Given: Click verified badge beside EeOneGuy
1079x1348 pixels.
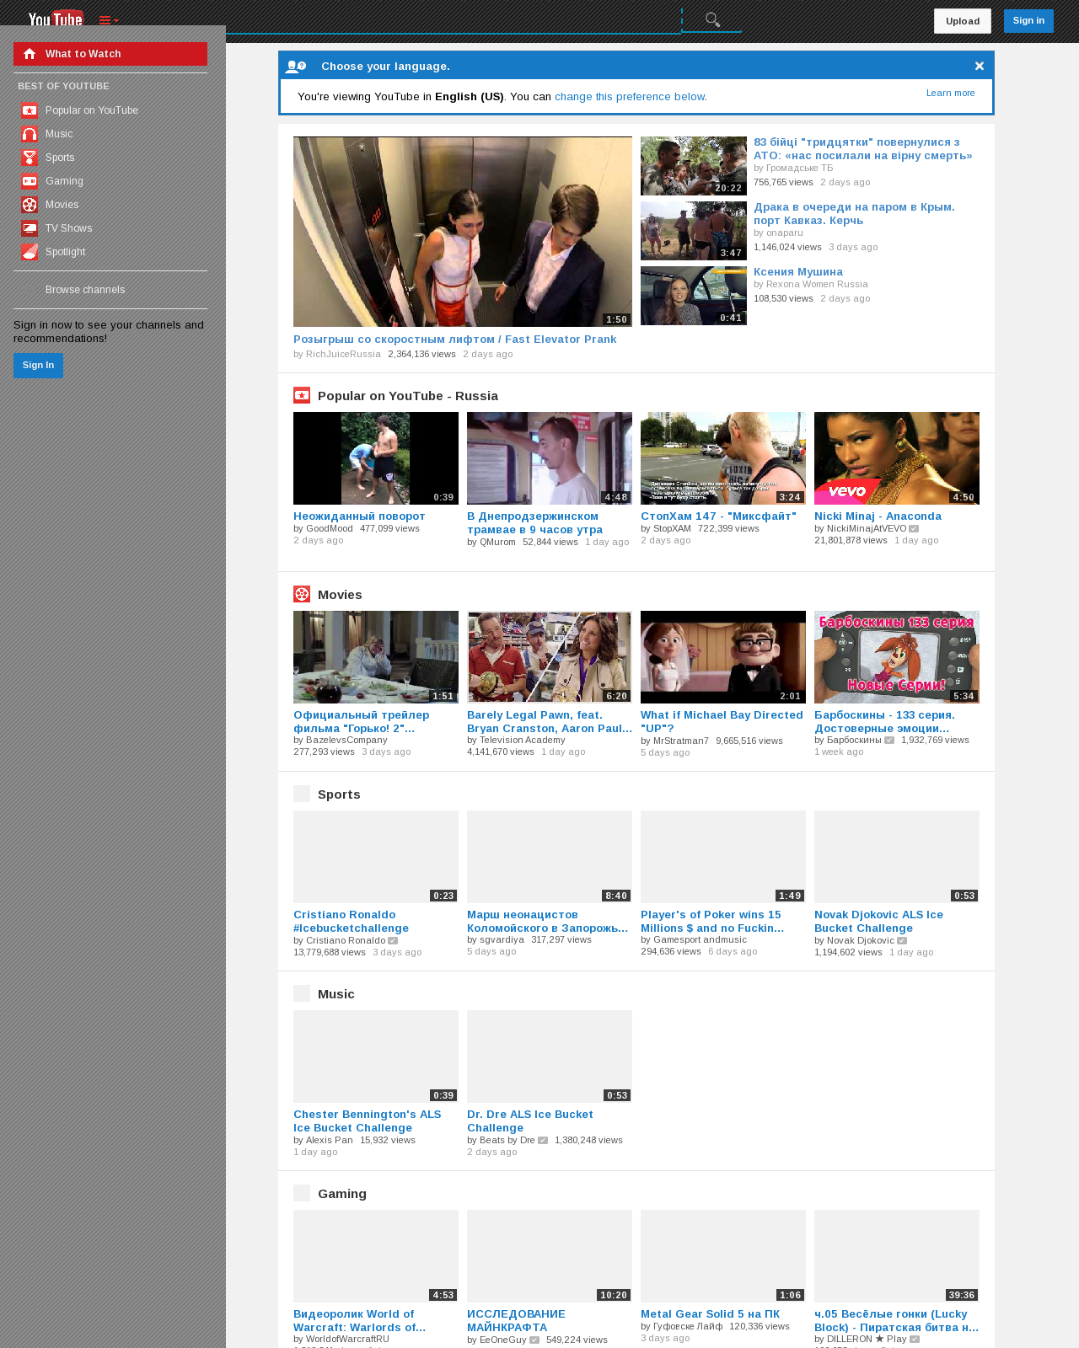Looking at the screenshot, I should point(534,1340).
